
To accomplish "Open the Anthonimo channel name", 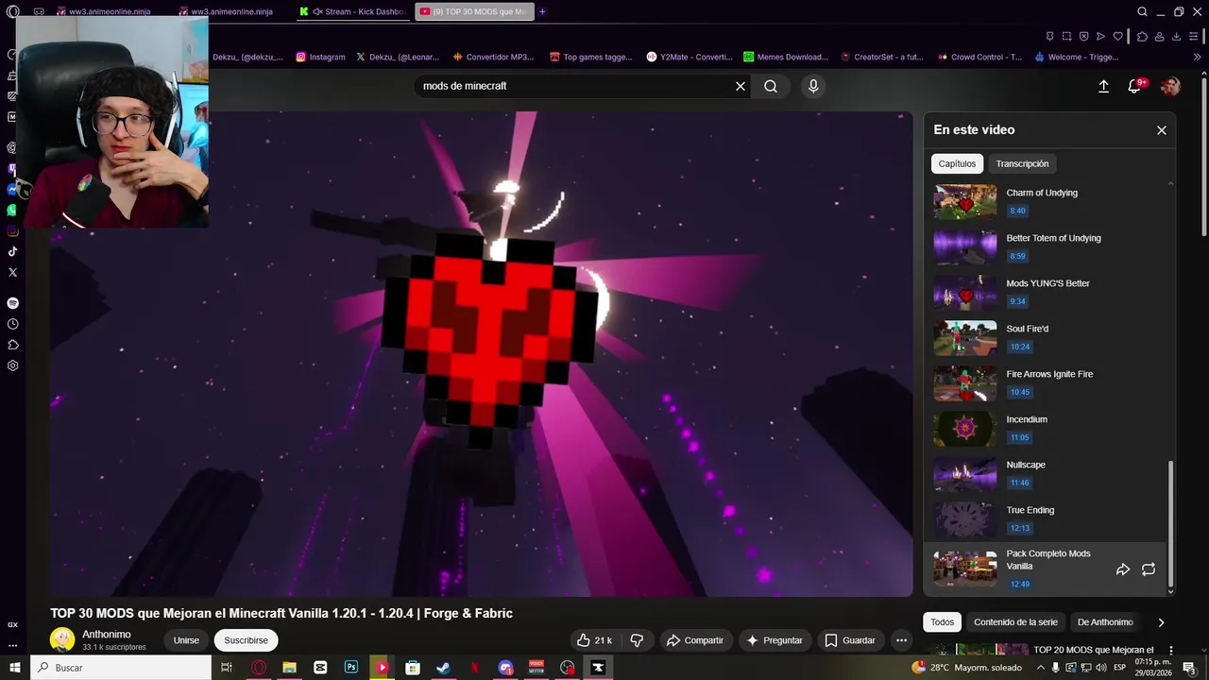I will pyautogui.click(x=107, y=635).
